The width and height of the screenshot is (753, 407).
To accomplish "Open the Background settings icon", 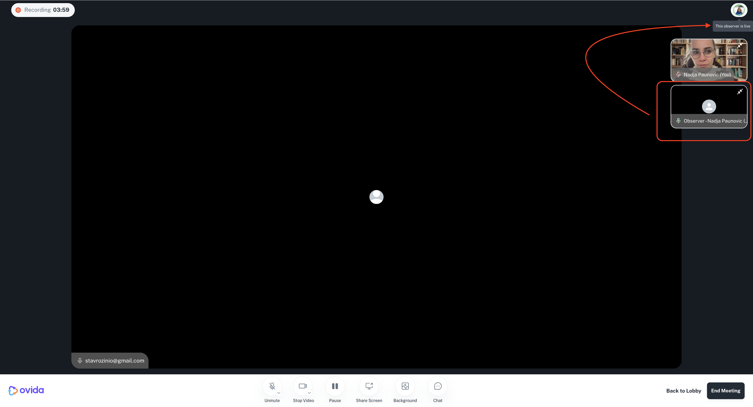I will (405, 386).
